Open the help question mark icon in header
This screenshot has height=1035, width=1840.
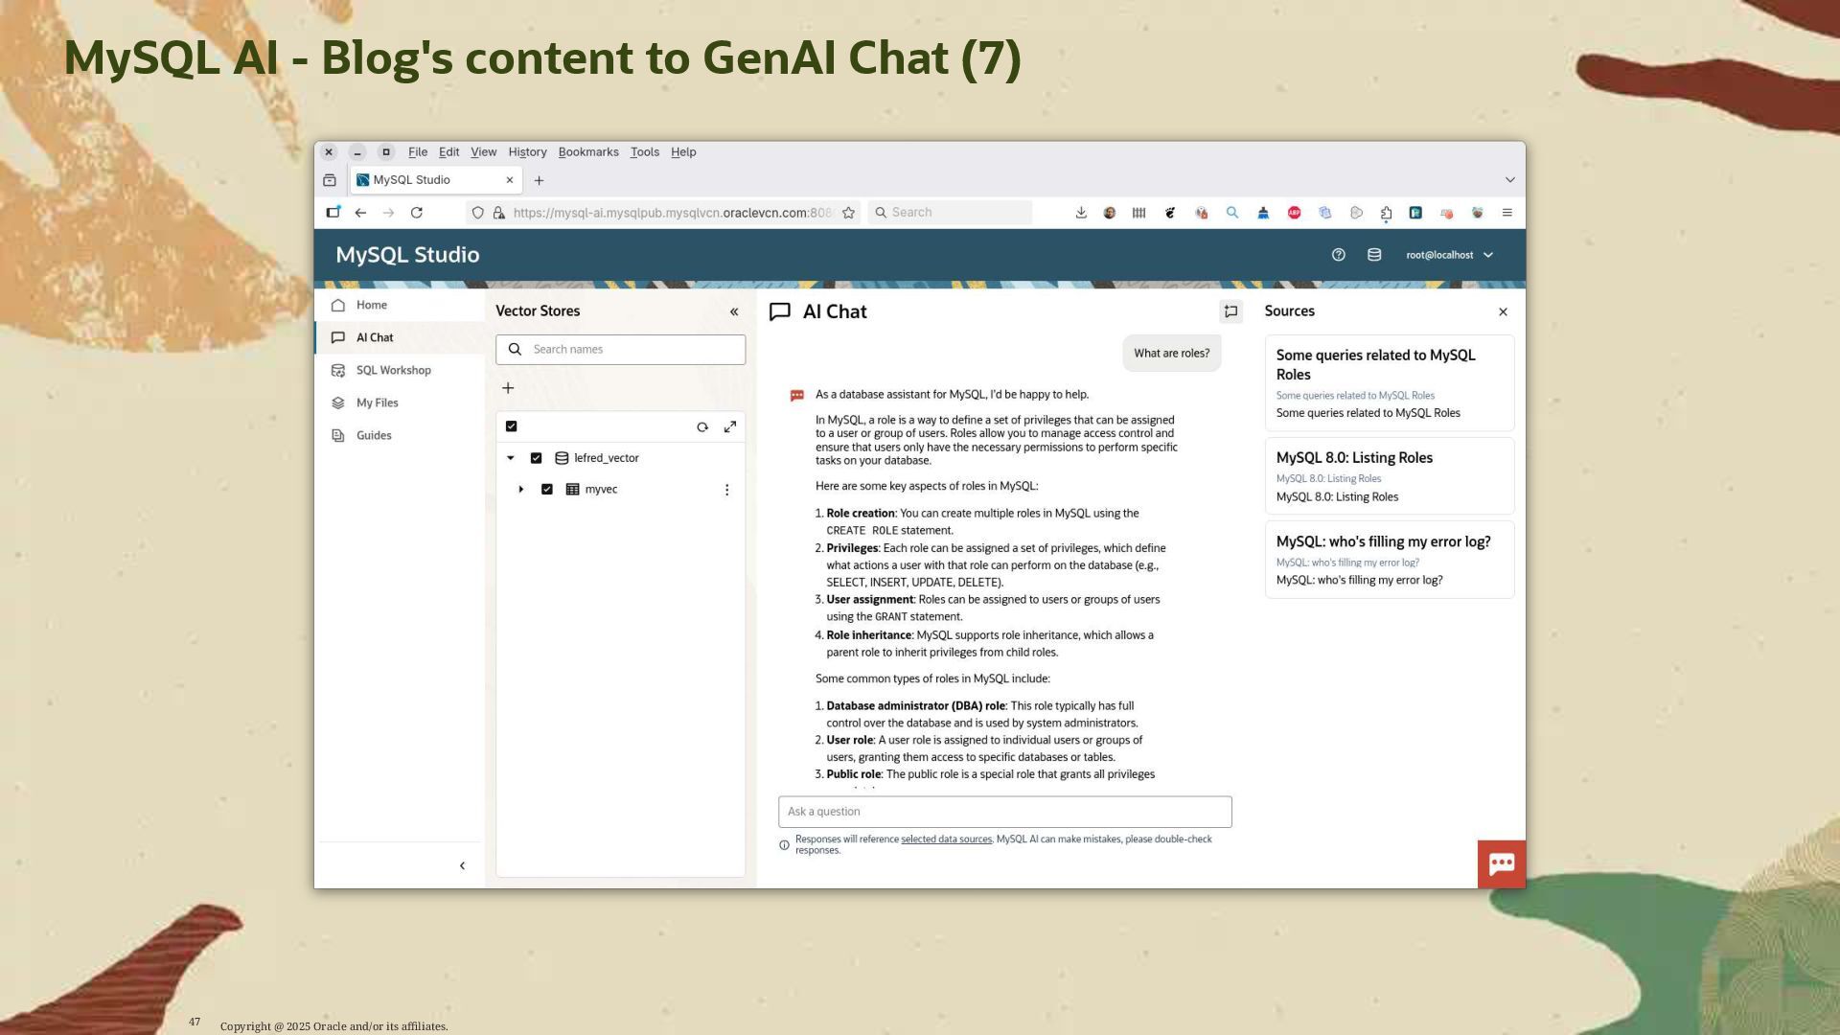[x=1339, y=255]
